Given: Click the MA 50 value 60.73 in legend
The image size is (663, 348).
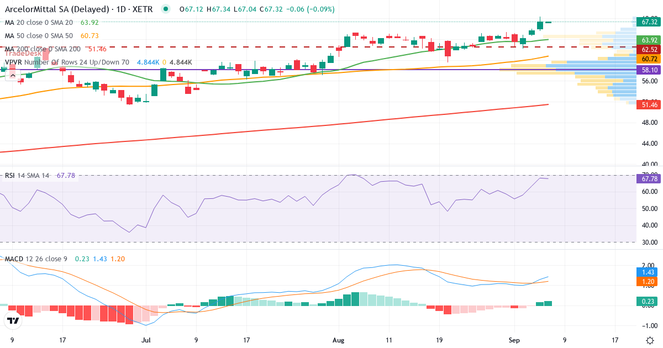Looking at the screenshot, I should pos(90,36).
